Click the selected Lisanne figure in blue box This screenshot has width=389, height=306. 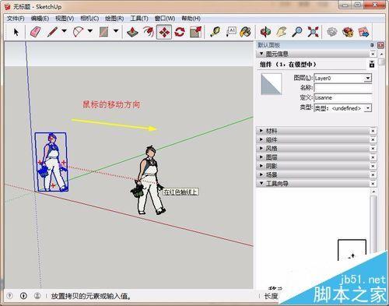[51, 162]
